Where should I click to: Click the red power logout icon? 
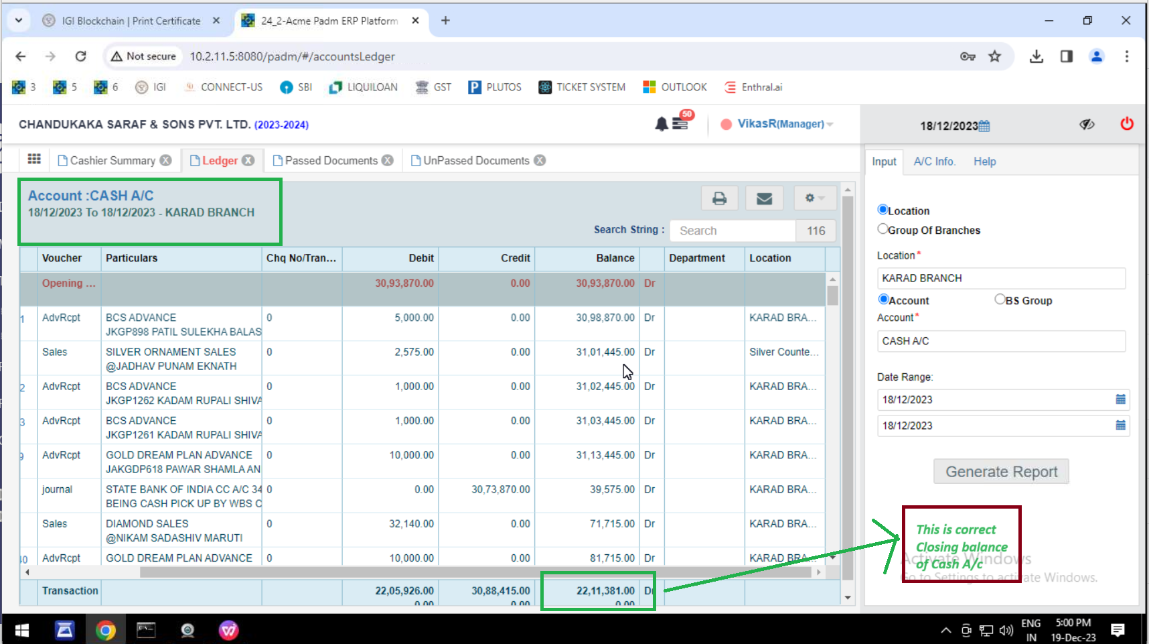(x=1127, y=124)
